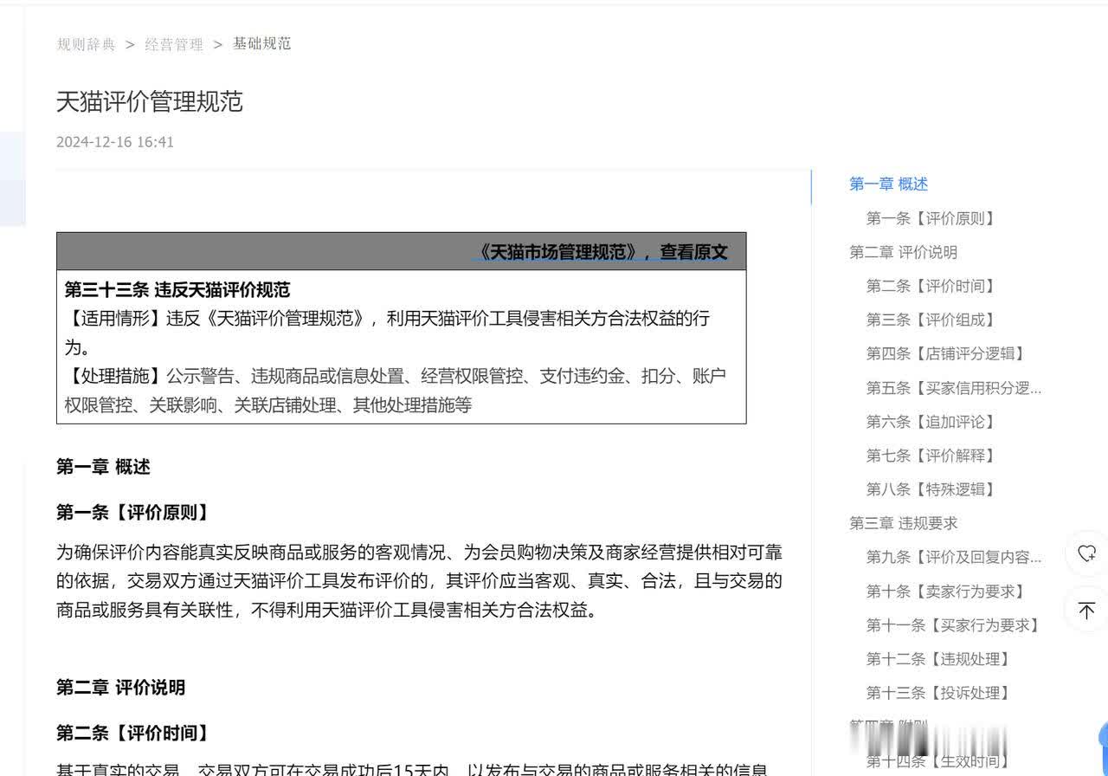Select 第八条【特殊逻辑】 outline entry
The height and width of the screenshot is (776, 1108).
(x=931, y=489)
